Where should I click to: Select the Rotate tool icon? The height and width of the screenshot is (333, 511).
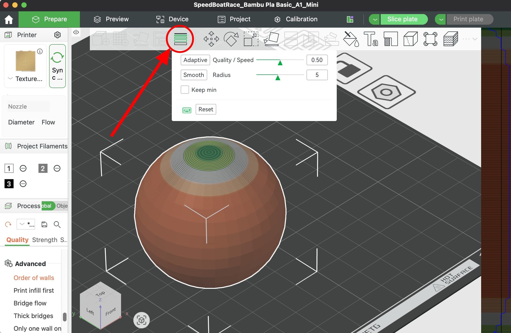coord(231,39)
